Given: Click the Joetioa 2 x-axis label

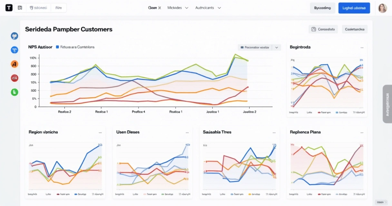Looking at the screenshot, I should (250, 112).
